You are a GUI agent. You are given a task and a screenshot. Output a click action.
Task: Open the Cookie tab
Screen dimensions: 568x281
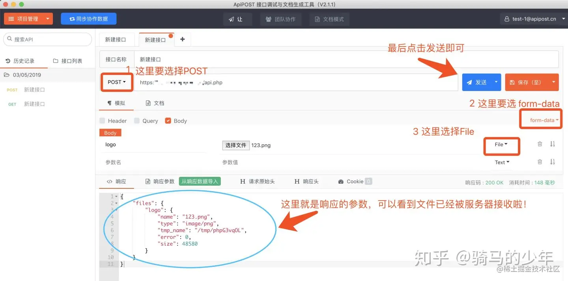[x=355, y=182]
